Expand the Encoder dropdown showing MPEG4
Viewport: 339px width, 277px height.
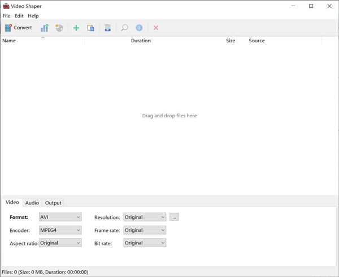pos(60,230)
